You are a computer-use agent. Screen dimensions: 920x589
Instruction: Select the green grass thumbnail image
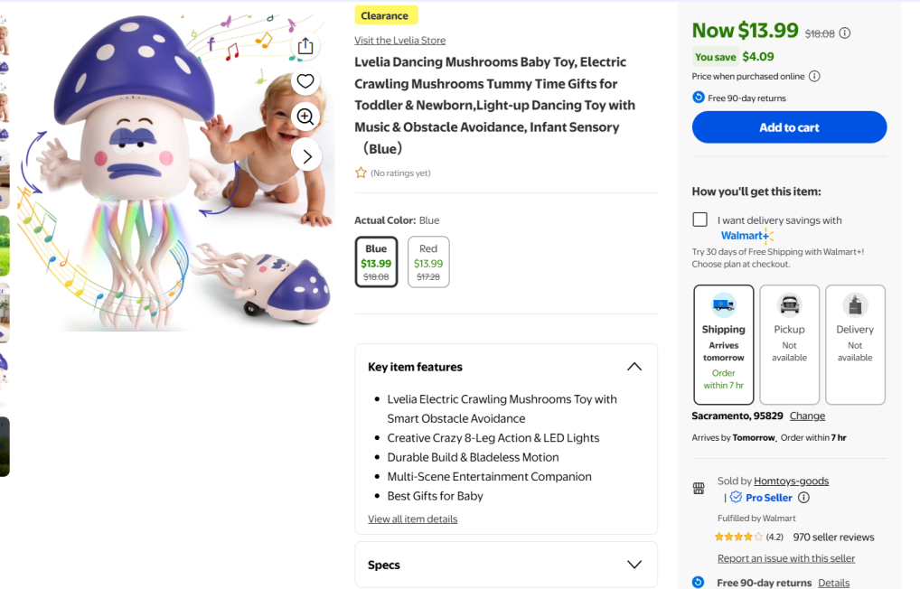[x=5, y=245]
